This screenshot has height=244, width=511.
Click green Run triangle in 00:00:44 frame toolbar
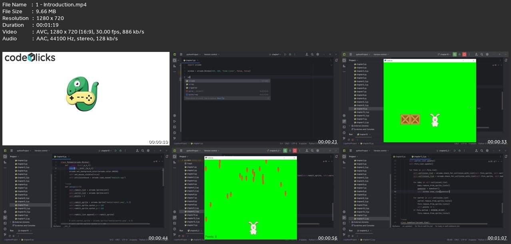point(116,151)
